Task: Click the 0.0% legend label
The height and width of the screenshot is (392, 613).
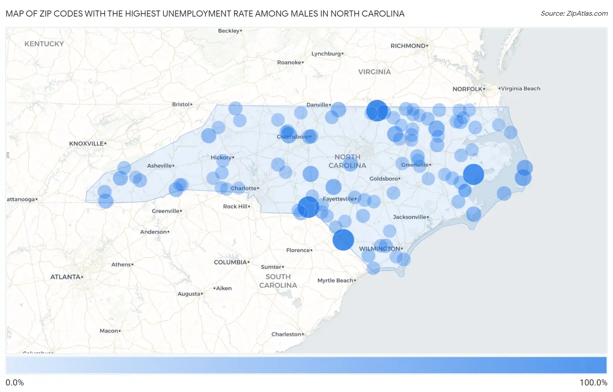Action: pyautogui.click(x=15, y=382)
